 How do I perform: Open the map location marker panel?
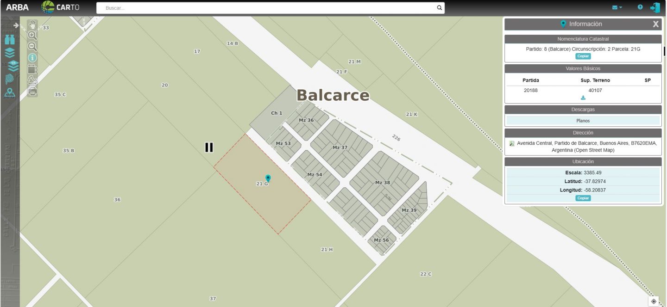[x=10, y=93]
